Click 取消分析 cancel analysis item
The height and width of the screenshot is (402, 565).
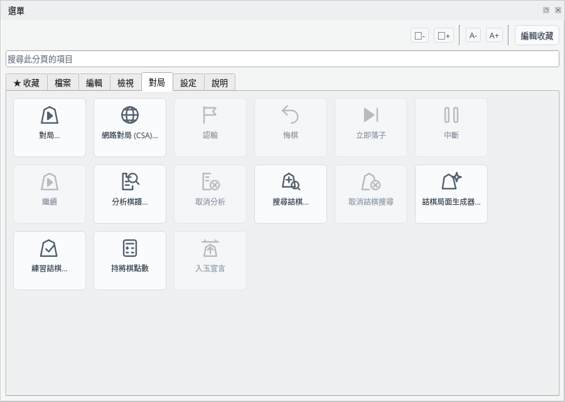pos(210,194)
